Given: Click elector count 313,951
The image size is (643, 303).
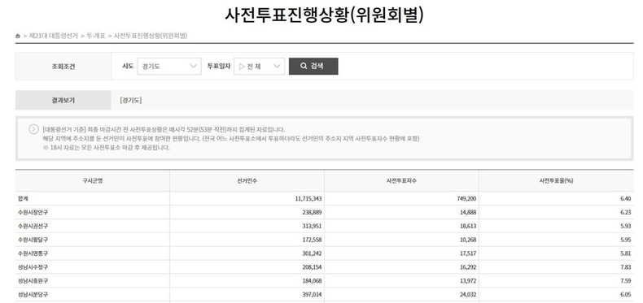Looking at the screenshot, I should pos(313,226).
